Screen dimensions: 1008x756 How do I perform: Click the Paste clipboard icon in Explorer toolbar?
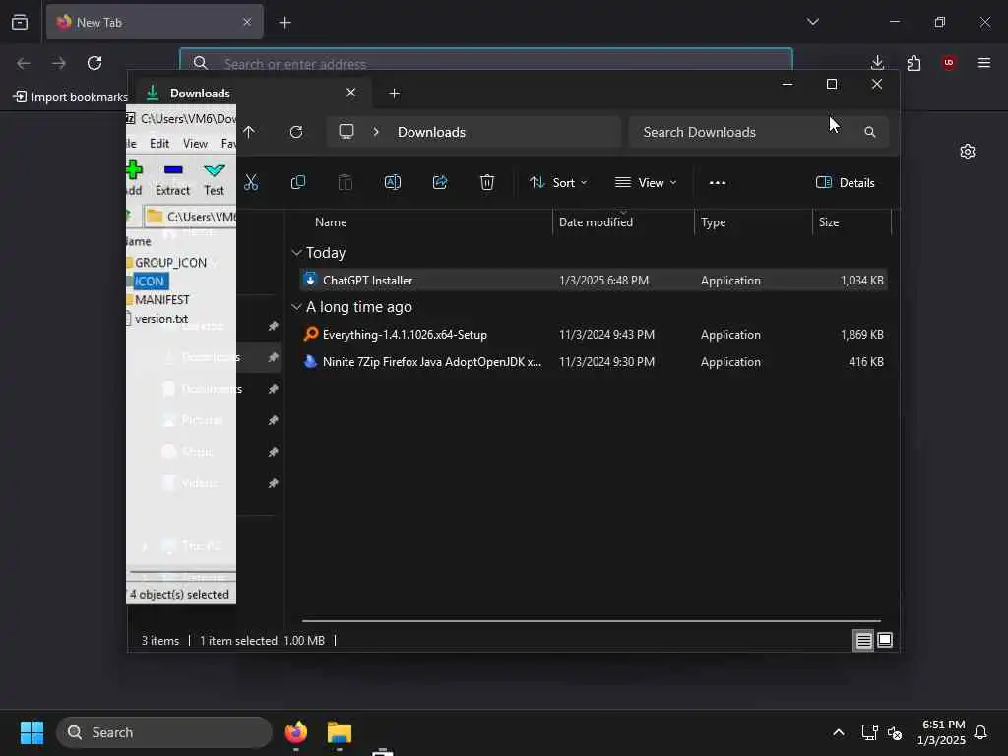[346, 182]
